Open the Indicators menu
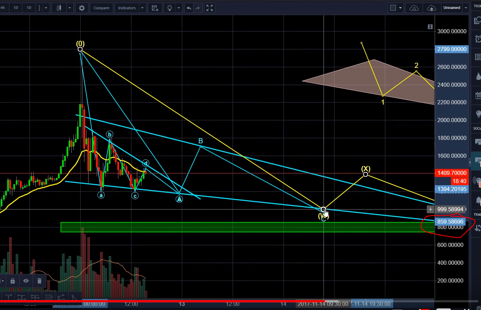Image resolution: width=481 pixels, height=310 pixels. click(127, 8)
